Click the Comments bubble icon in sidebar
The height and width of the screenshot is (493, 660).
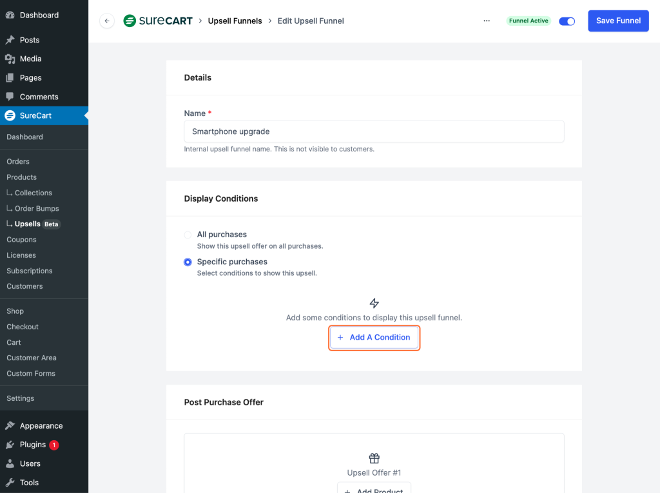pyautogui.click(x=10, y=97)
